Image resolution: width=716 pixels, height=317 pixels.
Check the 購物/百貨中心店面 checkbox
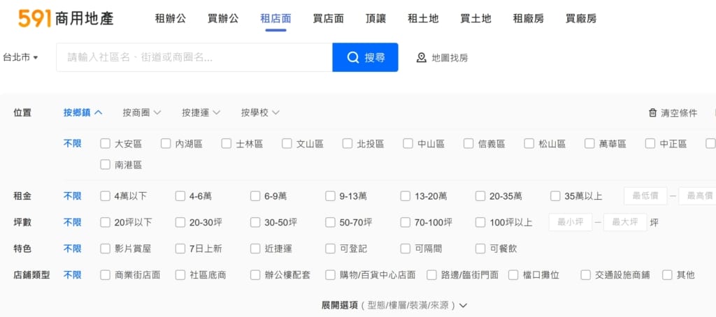(x=330, y=275)
